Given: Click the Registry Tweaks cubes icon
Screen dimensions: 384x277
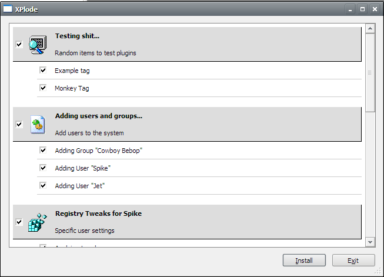Looking at the screenshot, I should coord(37,222).
